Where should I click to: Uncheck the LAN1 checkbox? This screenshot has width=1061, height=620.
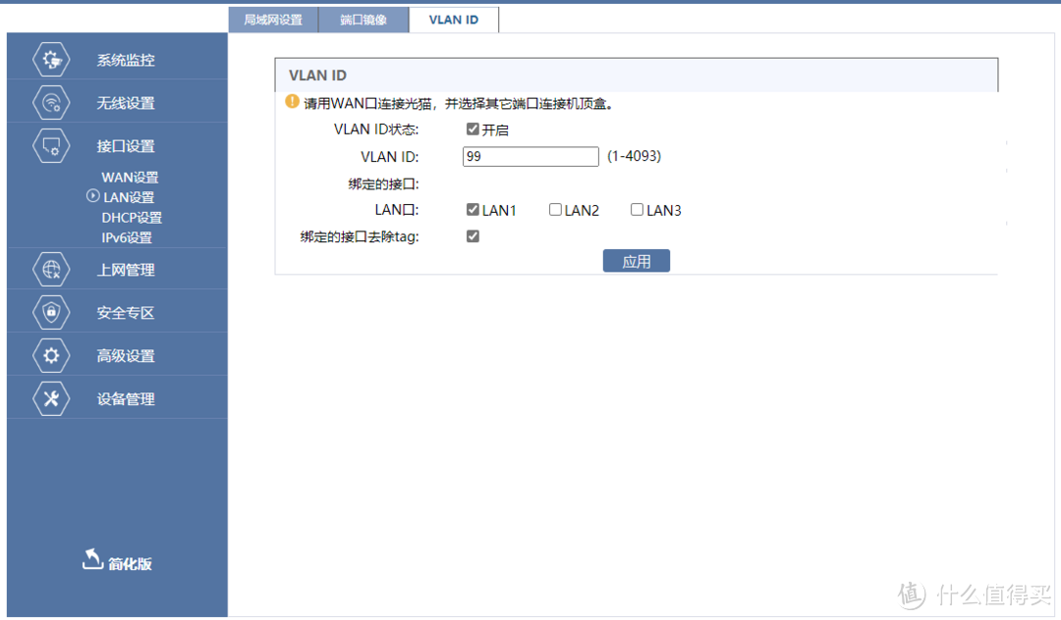click(x=473, y=209)
